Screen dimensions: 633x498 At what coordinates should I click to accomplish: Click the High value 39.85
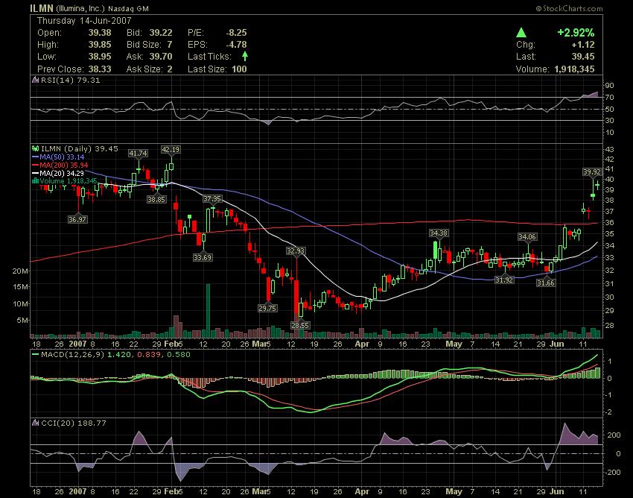point(100,45)
